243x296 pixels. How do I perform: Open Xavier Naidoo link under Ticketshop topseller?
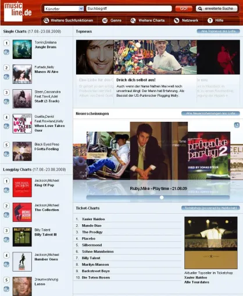coord(195,277)
